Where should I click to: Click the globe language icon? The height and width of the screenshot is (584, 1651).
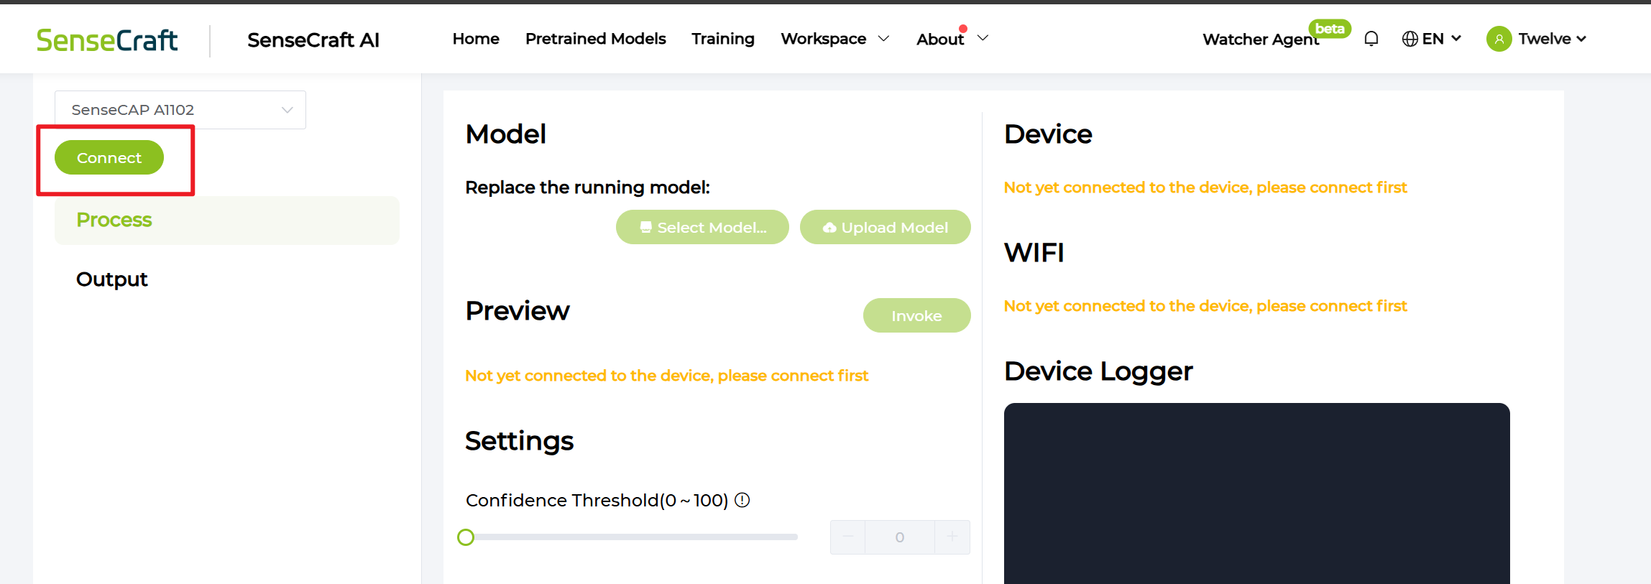point(1409,39)
